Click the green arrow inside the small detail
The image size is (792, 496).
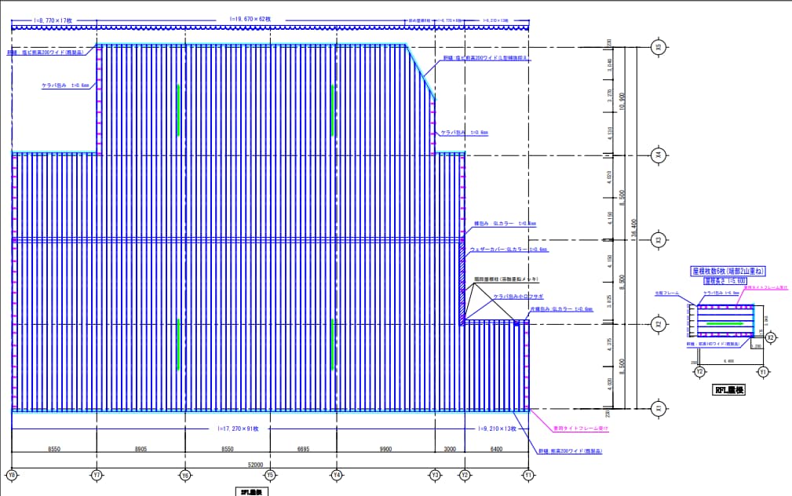(724, 324)
